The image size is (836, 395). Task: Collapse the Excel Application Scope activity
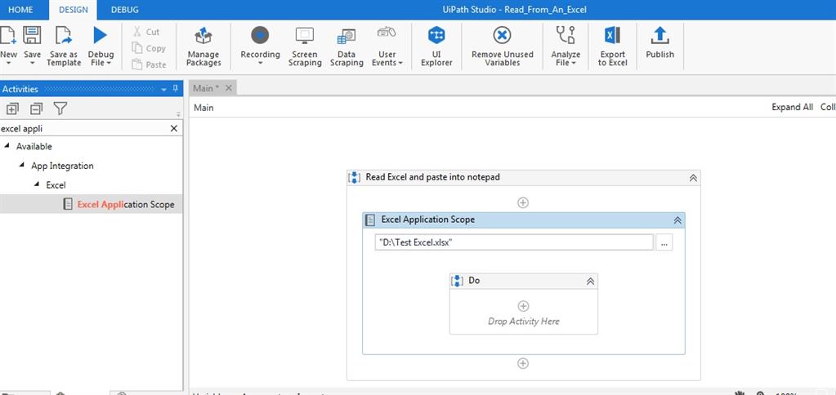677,220
